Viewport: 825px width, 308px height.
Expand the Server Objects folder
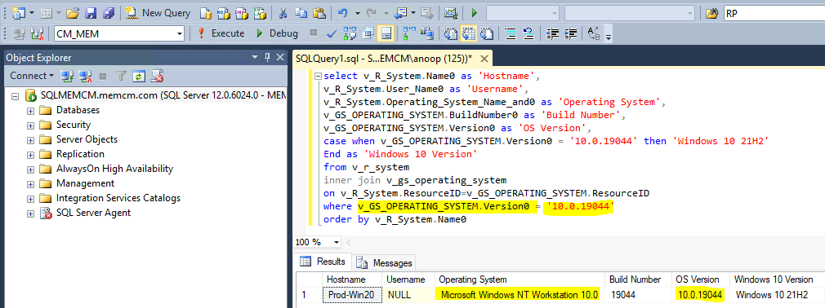click(30, 141)
